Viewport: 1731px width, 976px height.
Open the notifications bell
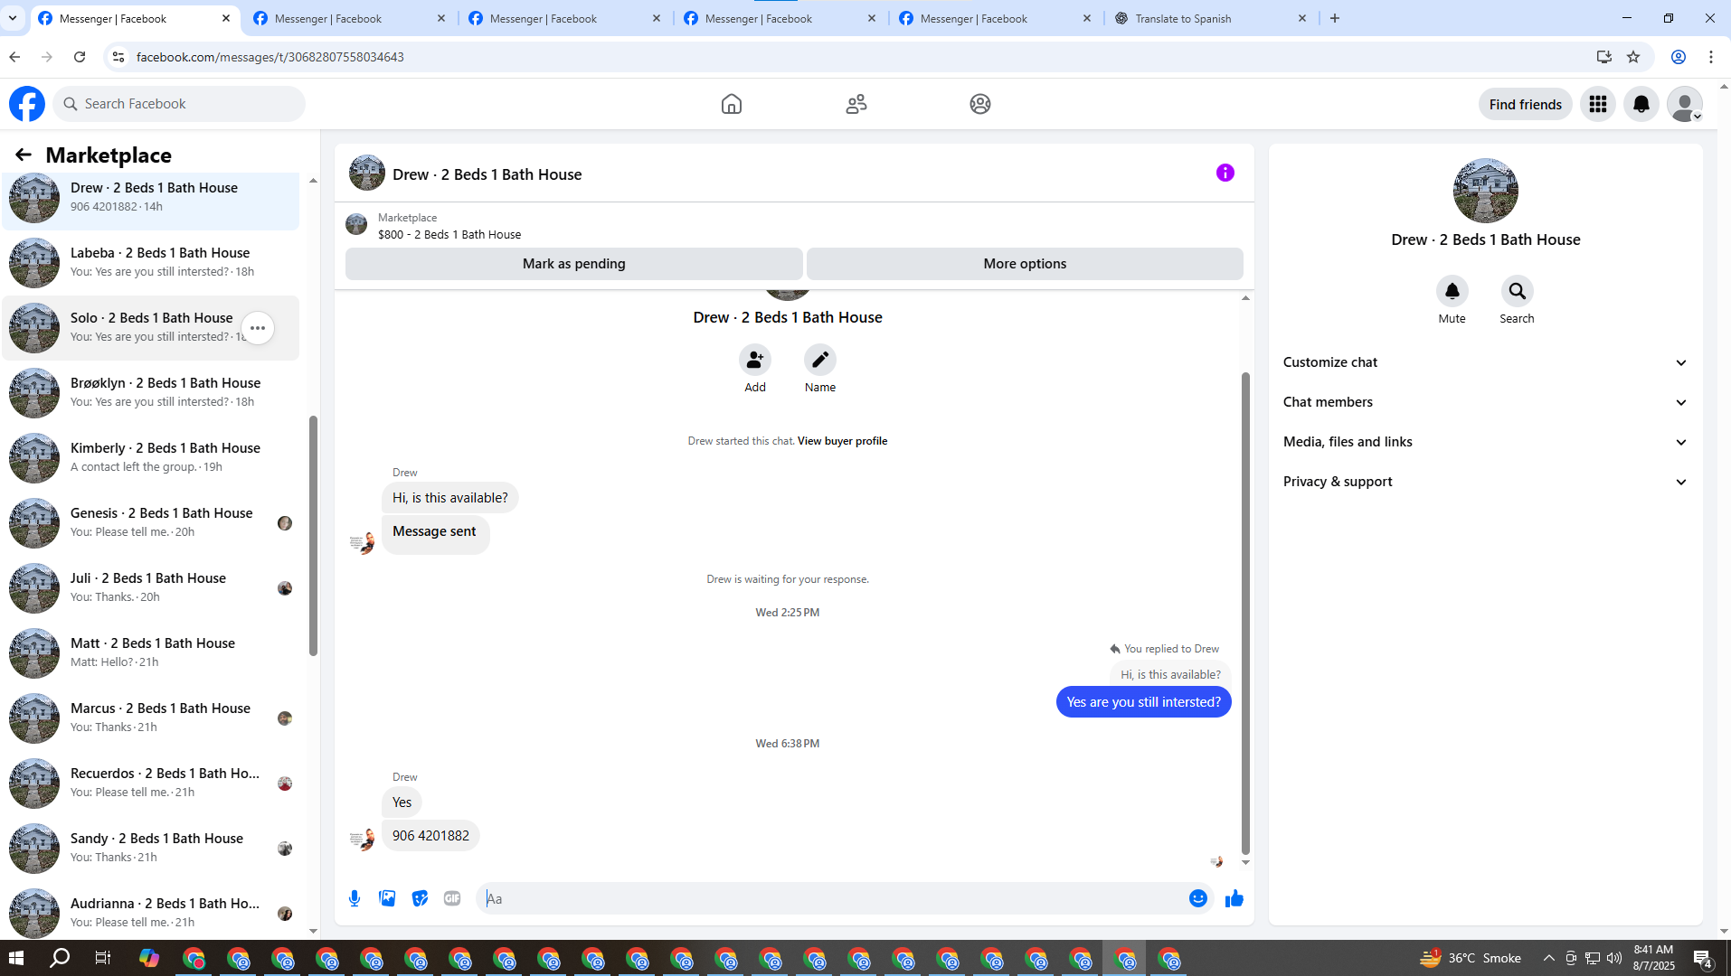(1641, 104)
